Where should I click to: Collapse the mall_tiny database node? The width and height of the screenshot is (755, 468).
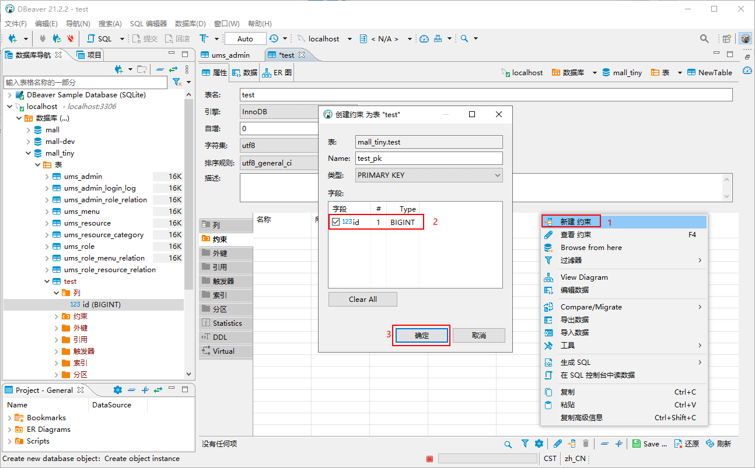tap(28, 153)
